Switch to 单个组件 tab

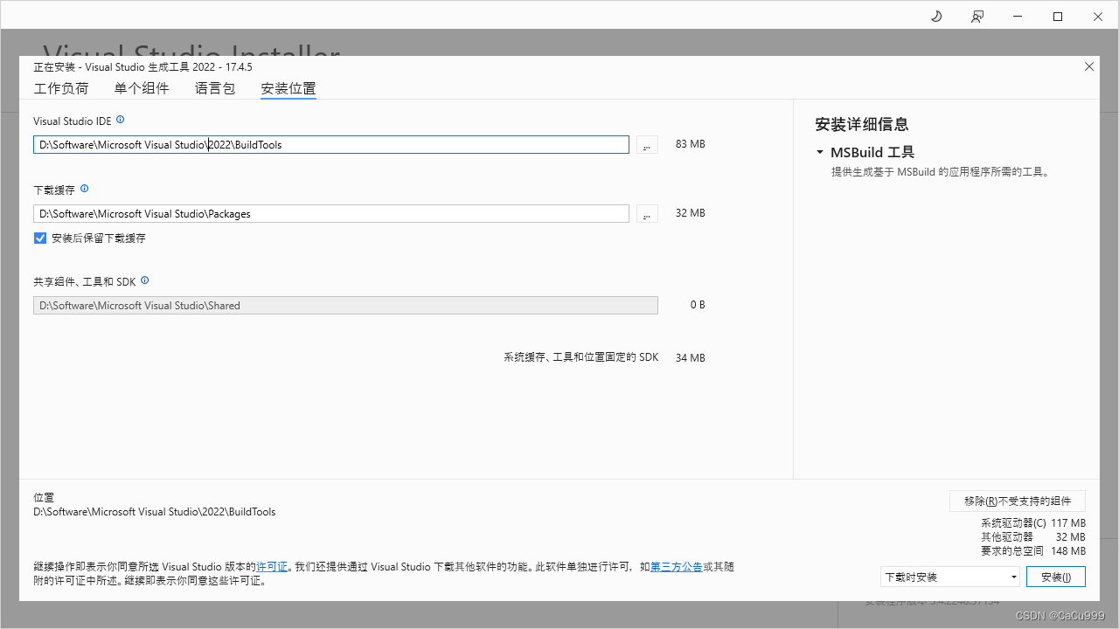[142, 88]
